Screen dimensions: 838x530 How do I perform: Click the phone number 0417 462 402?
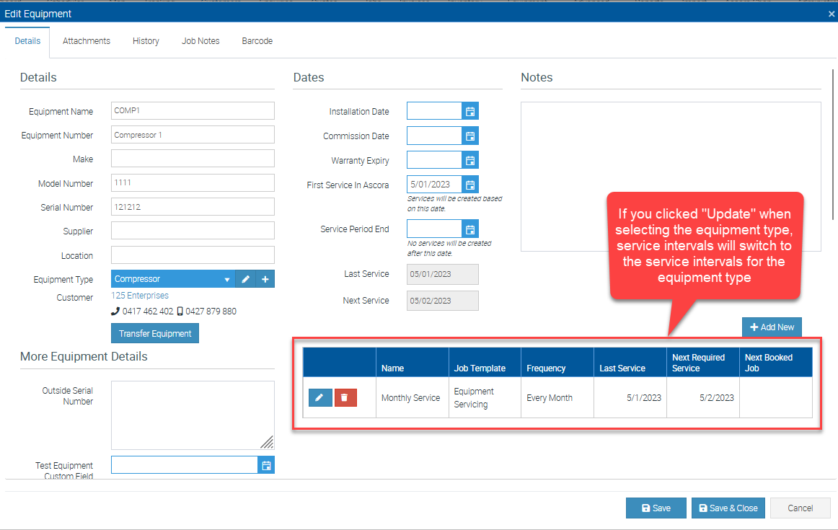point(148,312)
